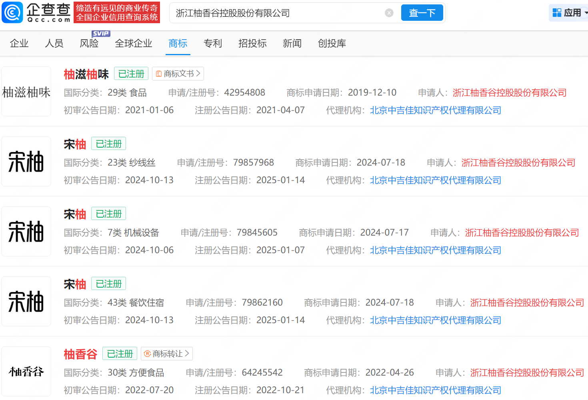This screenshot has width=588, height=400.
Task: Open the 应用 apps grid menu
Action: coord(568,13)
